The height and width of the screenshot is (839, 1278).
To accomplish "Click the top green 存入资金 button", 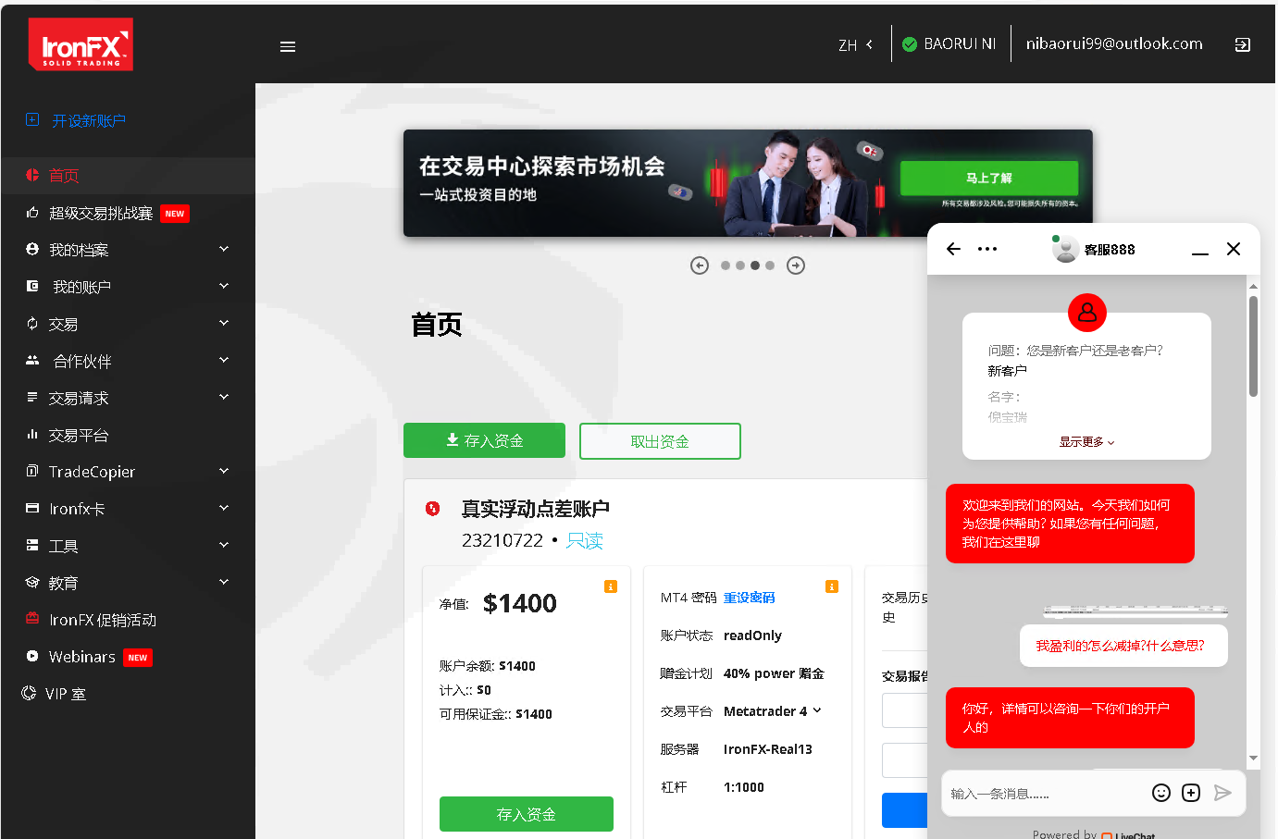I will (x=484, y=440).
